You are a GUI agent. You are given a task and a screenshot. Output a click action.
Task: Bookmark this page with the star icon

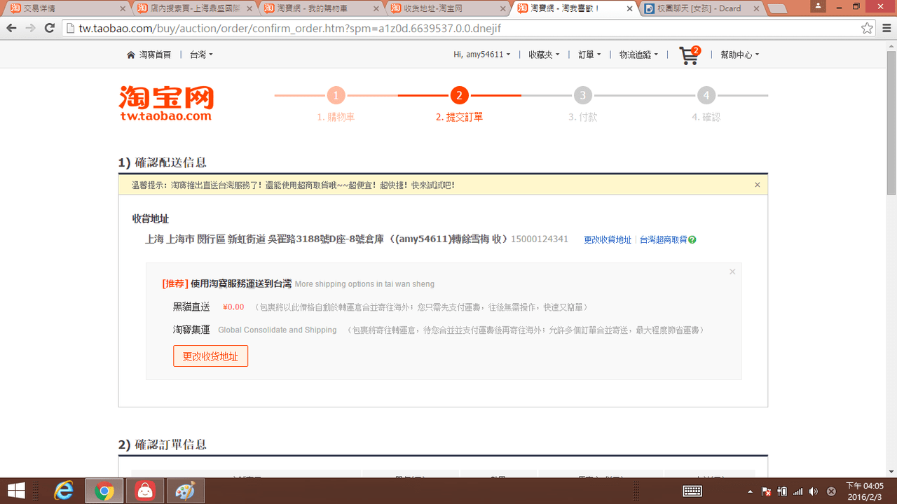(x=867, y=29)
